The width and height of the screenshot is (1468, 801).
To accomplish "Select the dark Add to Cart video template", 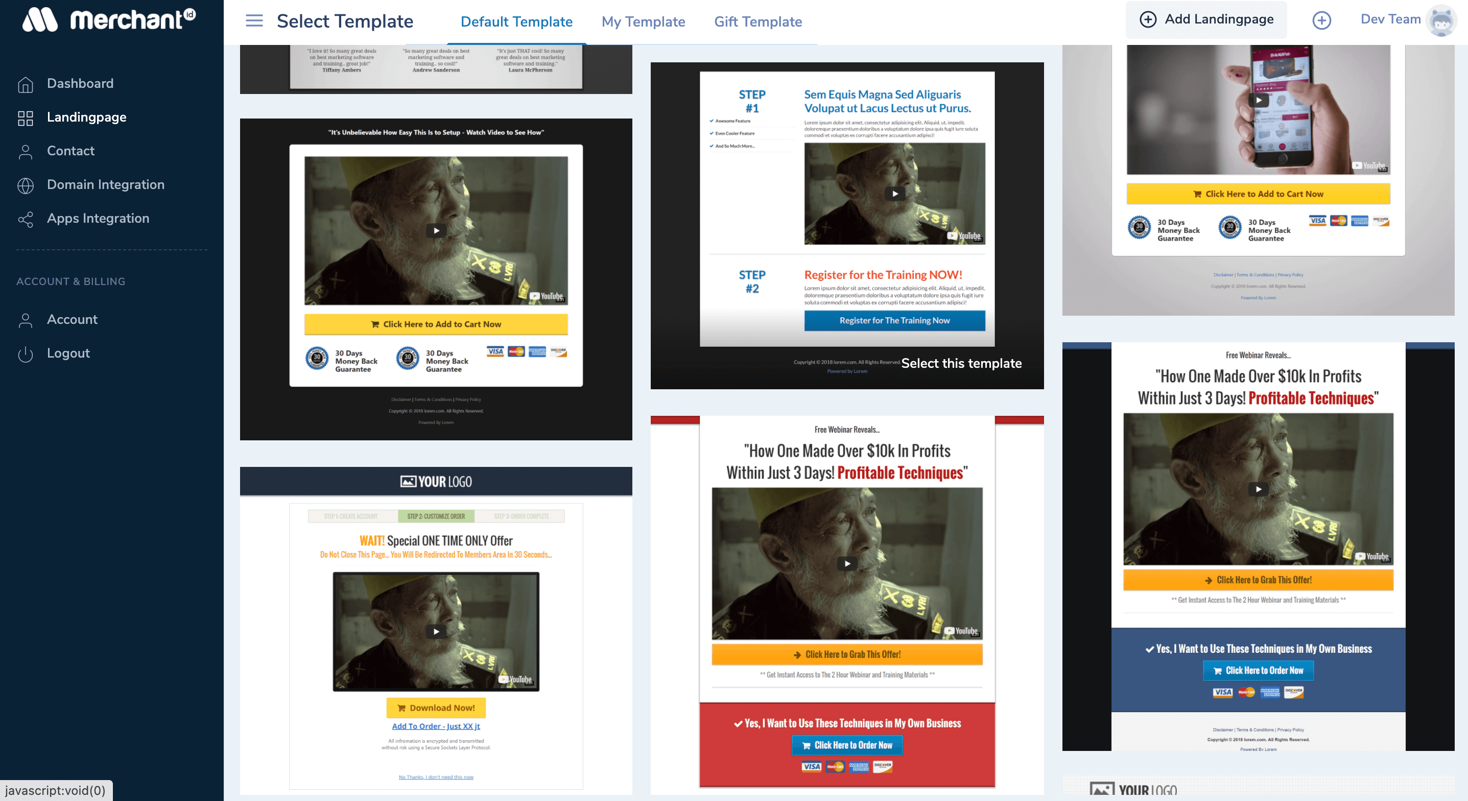I will point(435,279).
